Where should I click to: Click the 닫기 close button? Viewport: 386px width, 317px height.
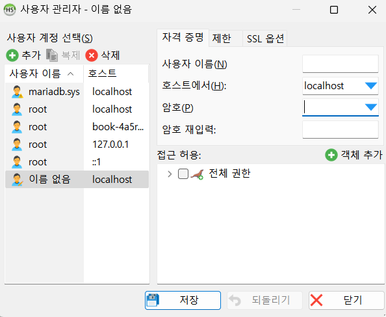(346, 300)
